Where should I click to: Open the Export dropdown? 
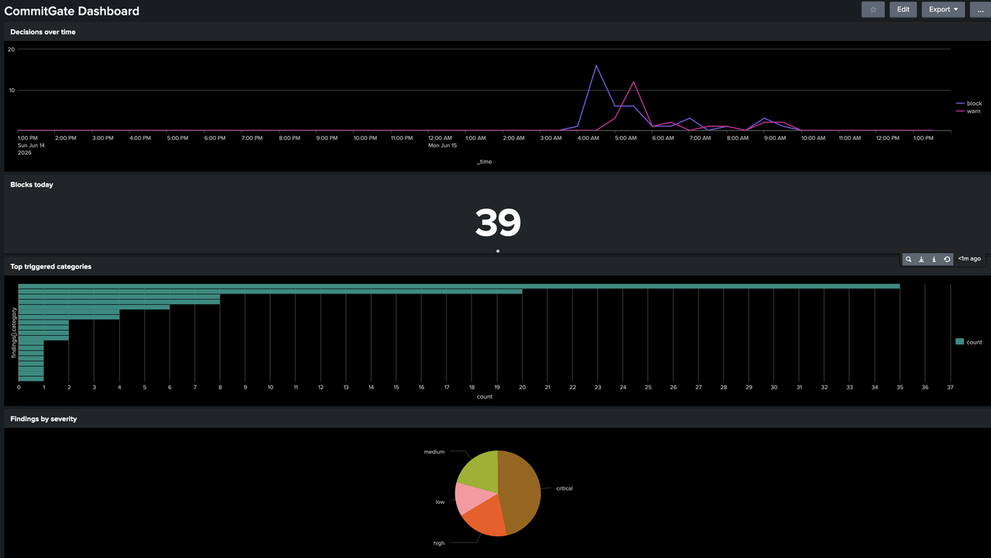tap(943, 9)
